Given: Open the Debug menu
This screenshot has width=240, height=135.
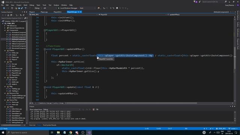Looking at the screenshot, I should click(31, 5).
